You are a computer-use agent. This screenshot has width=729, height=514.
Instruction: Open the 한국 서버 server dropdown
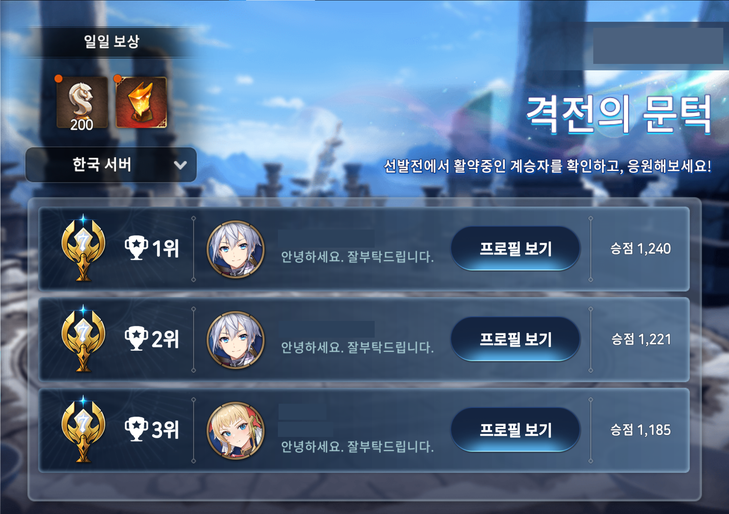[111, 165]
